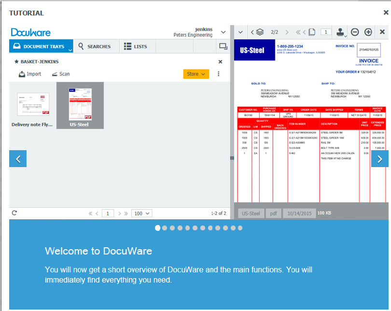Viewport: 391px width, 311px height.
Task: Select Delivery note thumbnail
Action: [33, 105]
